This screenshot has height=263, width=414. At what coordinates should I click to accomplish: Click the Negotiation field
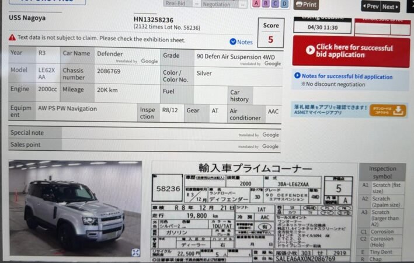(x=220, y=4)
